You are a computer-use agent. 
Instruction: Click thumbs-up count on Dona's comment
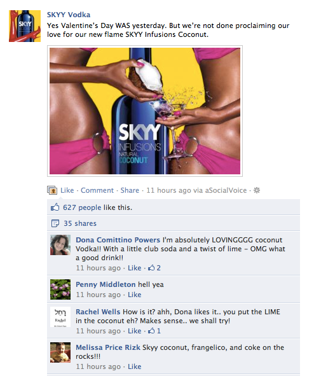click(154, 268)
